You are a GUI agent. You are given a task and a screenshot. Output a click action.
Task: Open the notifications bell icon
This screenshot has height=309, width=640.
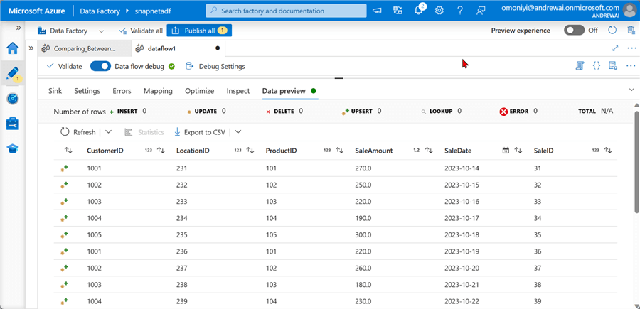[x=420, y=11]
